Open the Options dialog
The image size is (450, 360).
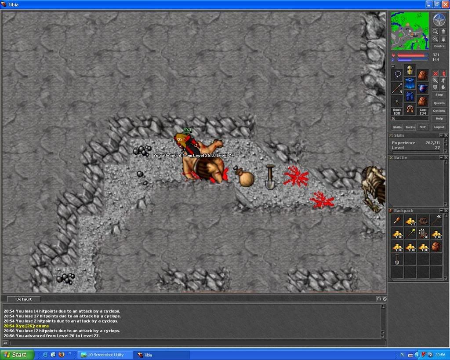point(439,111)
